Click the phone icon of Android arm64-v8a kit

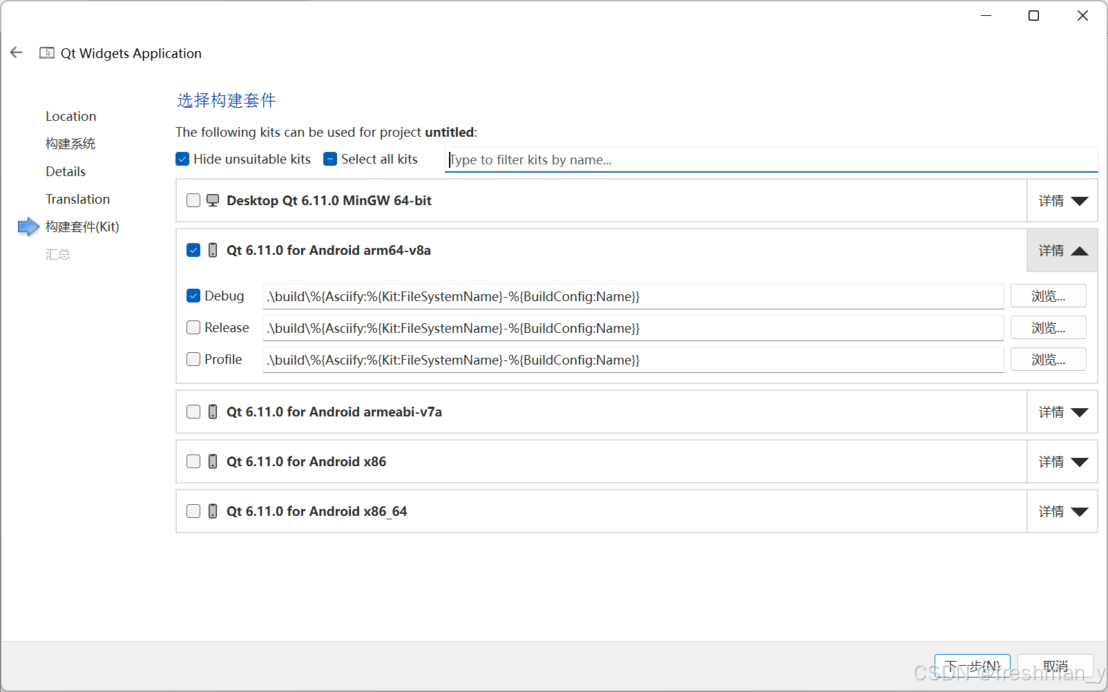coord(213,250)
